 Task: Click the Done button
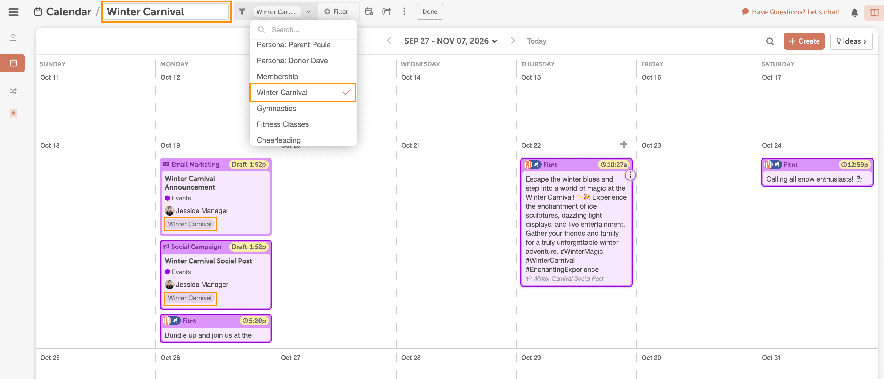tap(429, 12)
